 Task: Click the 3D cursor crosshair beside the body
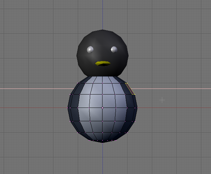[x=162, y=100]
